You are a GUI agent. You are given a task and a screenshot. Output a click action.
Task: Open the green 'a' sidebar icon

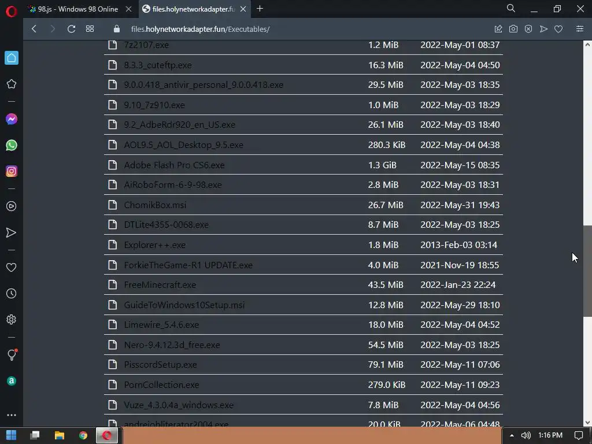[x=12, y=380]
